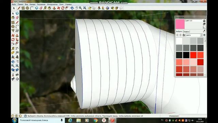Click the Offset tool in left palette
The image size is (218, 123).
pos(17,44)
